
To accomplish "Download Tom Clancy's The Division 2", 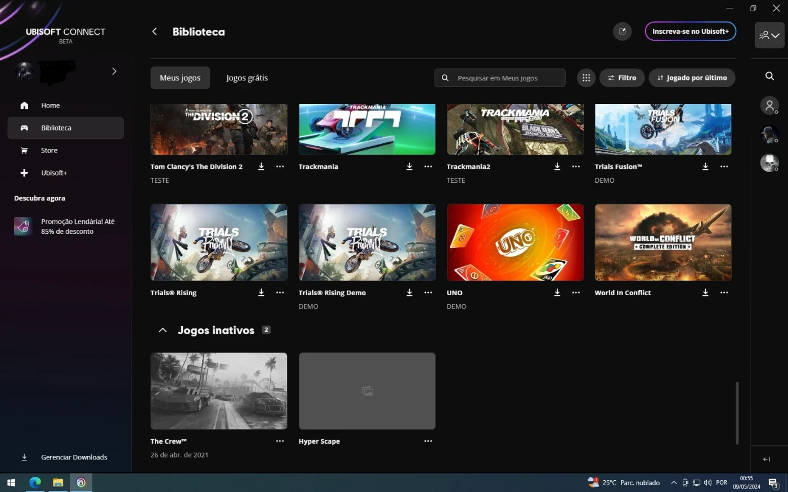I will [261, 166].
